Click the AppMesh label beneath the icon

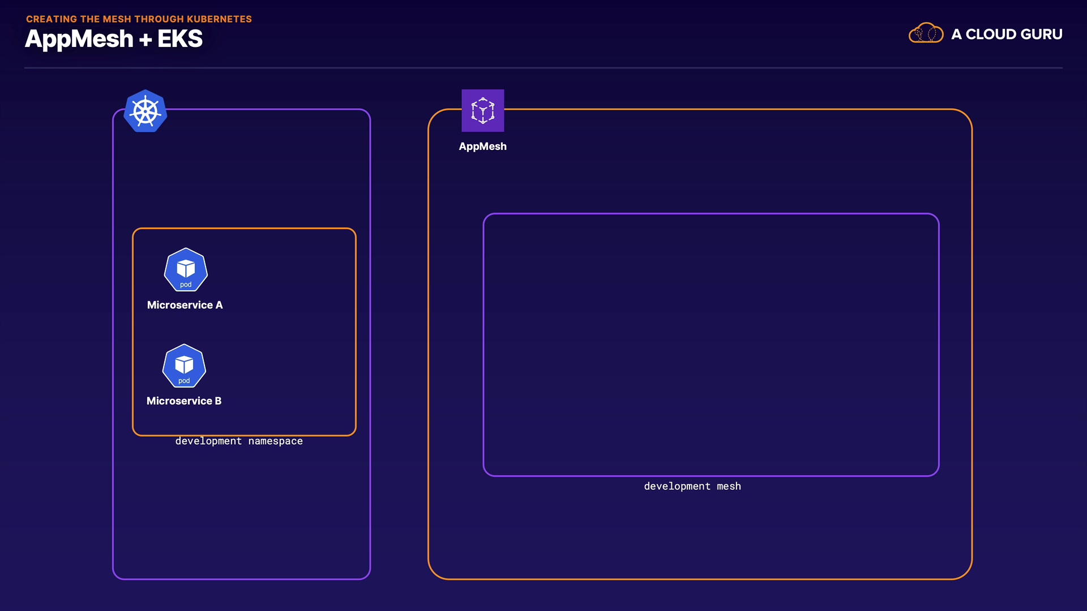(482, 147)
